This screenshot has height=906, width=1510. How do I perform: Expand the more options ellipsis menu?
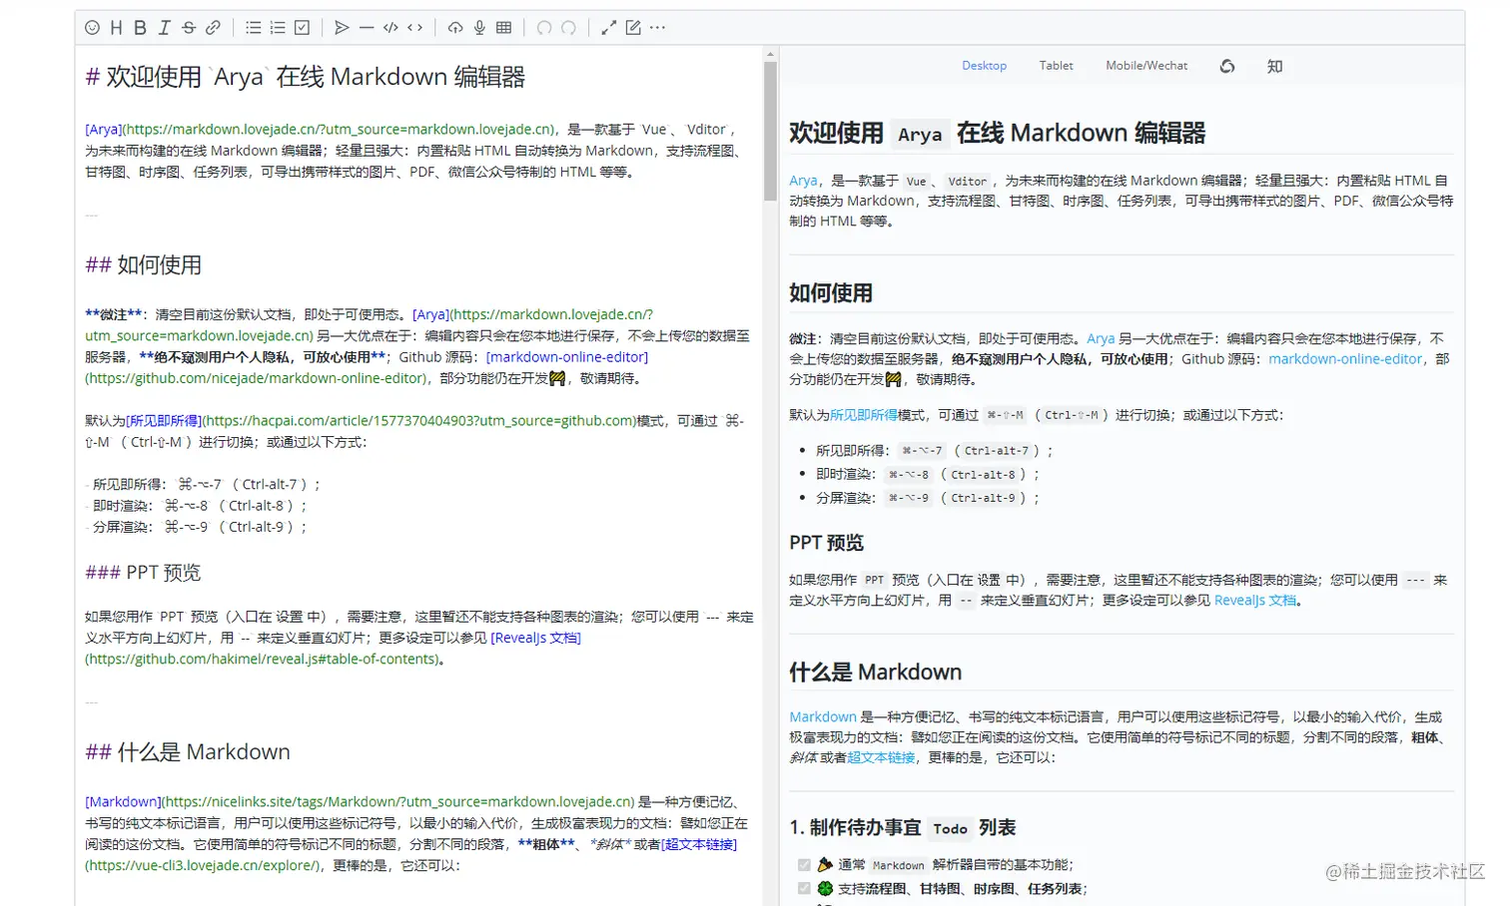click(x=657, y=28)
